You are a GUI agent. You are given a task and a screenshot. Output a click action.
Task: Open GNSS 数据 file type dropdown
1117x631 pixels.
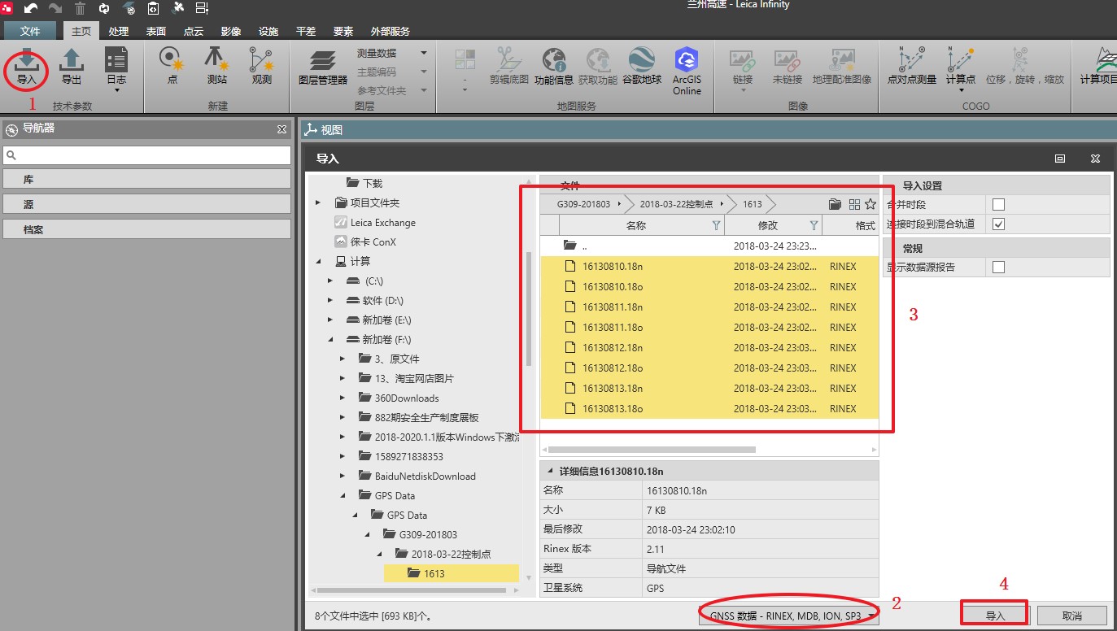788,616
